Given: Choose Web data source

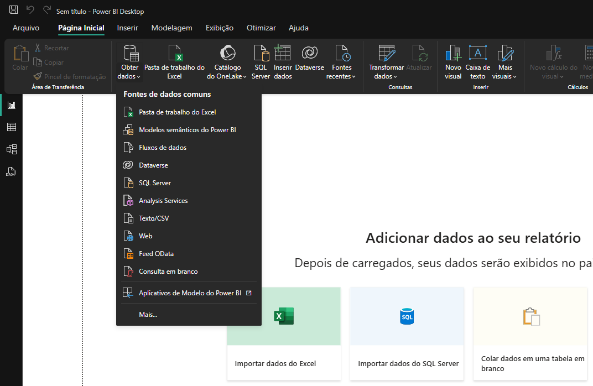Looking at the screenshot, I should pos(189,236).
